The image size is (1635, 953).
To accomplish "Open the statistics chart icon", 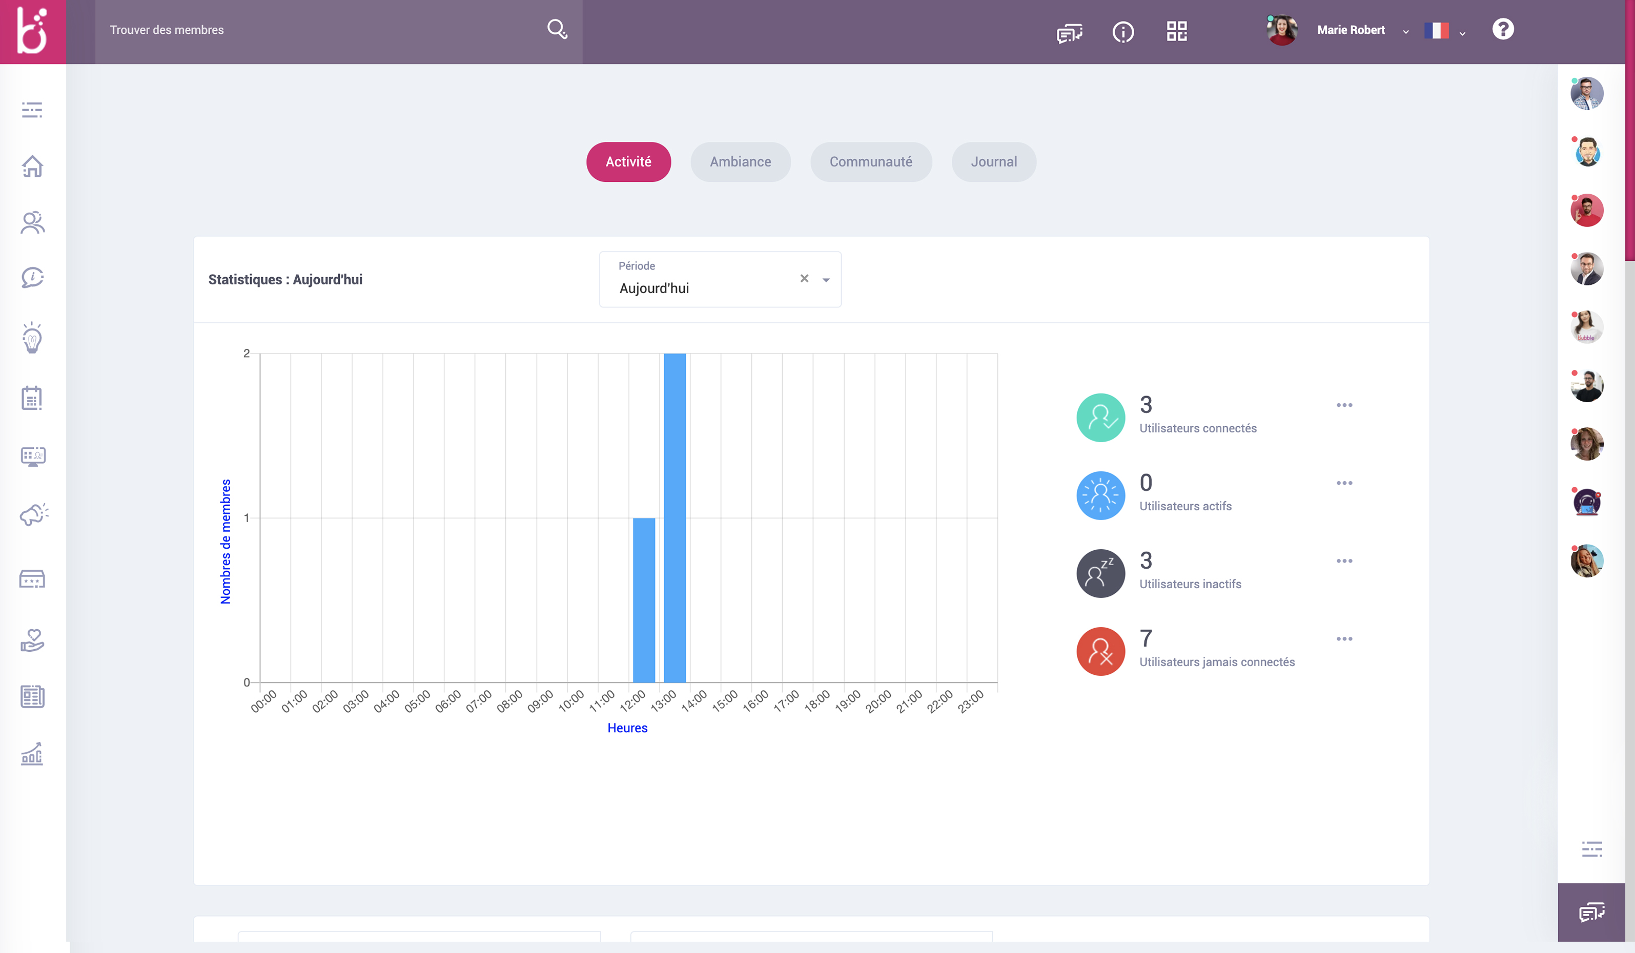I will click(x=32, y=754).
